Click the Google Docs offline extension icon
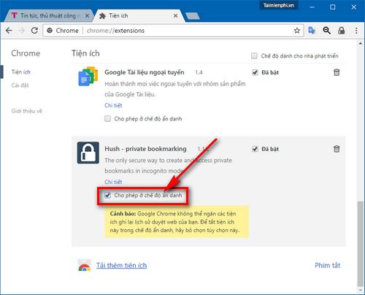Image resolution: width=365 pixels, height=295 pixels. click(x=88, y=76)
